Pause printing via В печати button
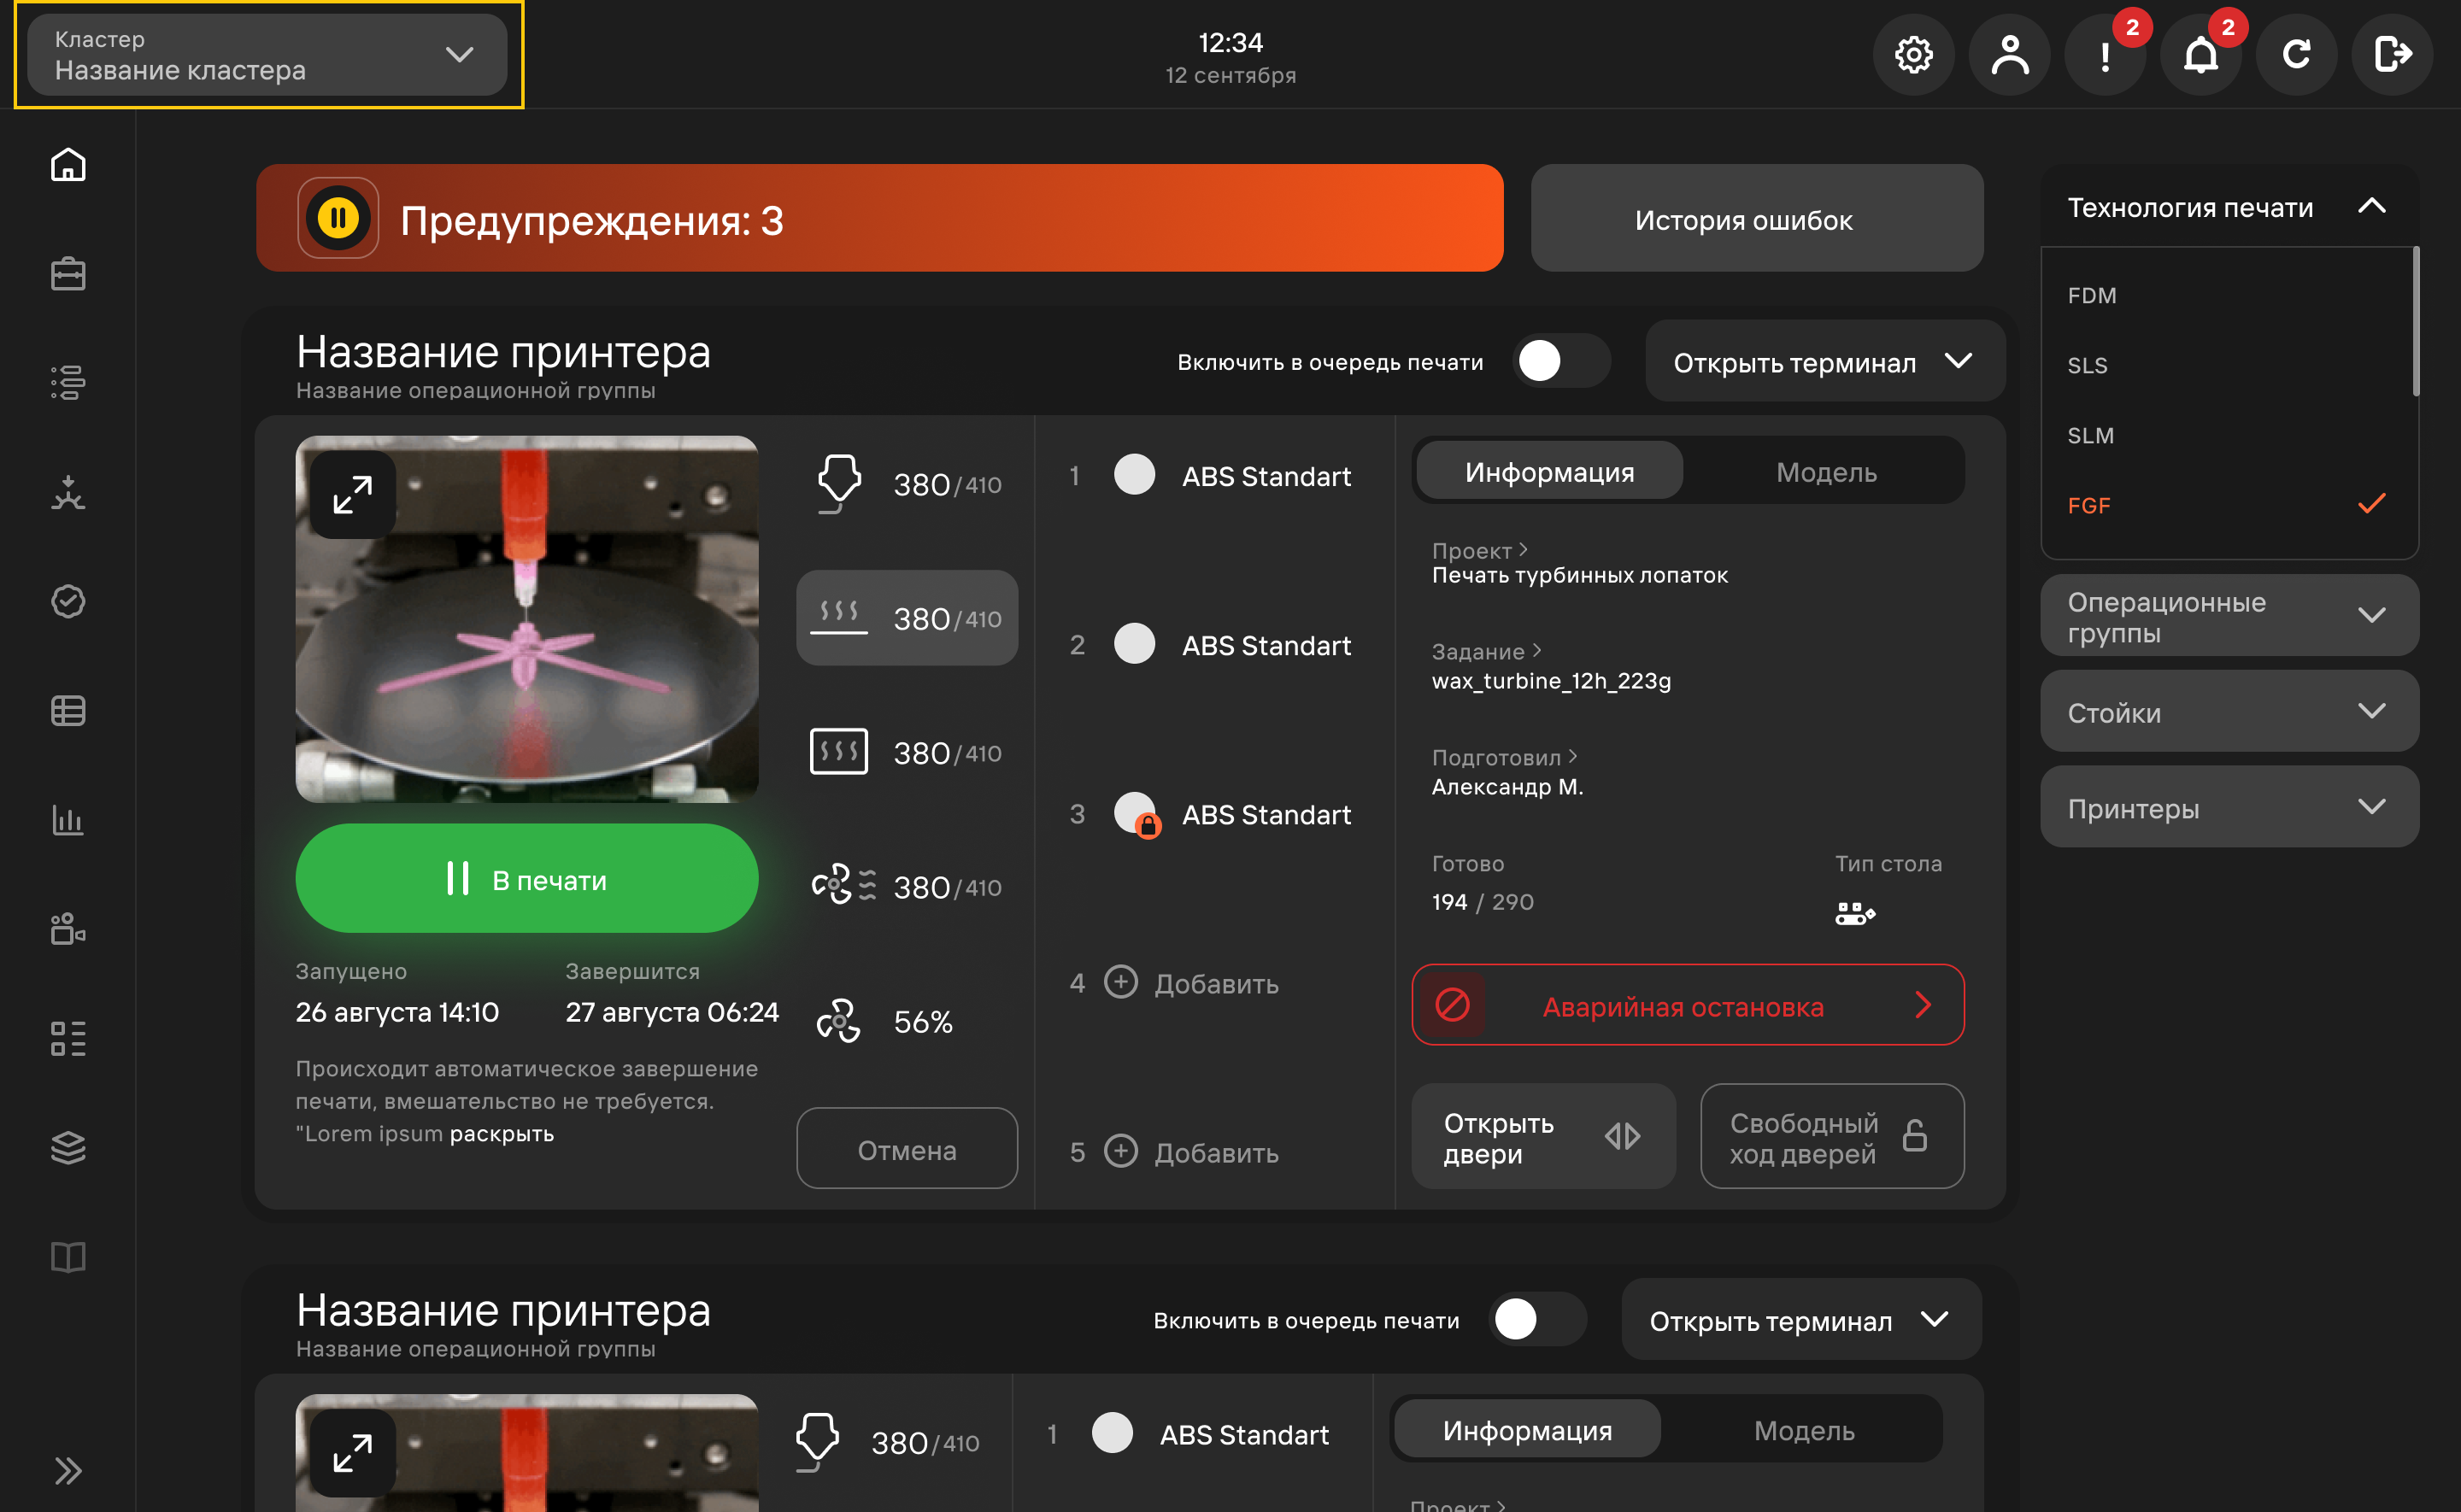Screen dimensions: 2461x1512 pos(526,879)
